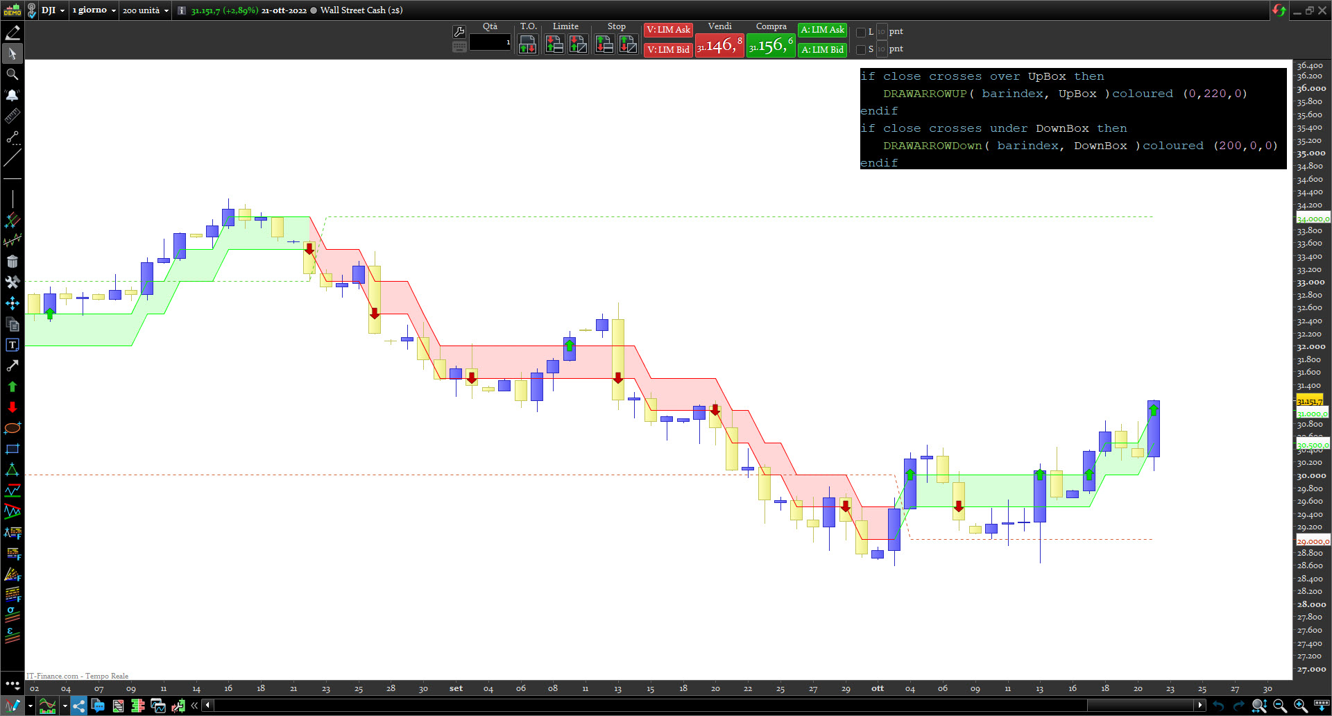Click the zoom out magnifier icon

point(1280,706)
